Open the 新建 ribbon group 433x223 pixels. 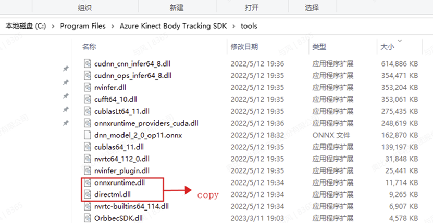[x=177, y=8]
